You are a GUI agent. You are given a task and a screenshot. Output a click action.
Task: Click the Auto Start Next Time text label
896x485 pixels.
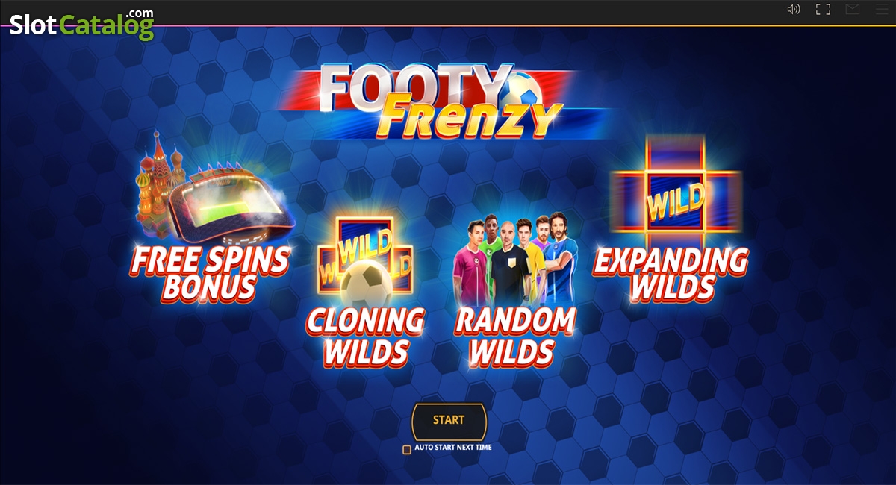pos(453,448)
